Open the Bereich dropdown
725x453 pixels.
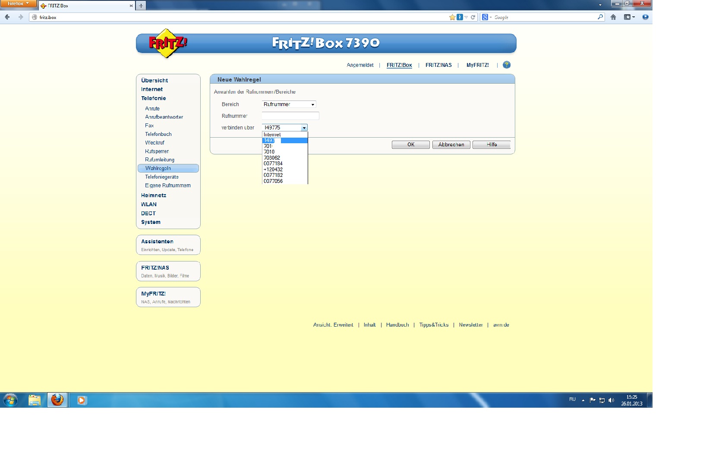pyautogui.click(x=289, y=104)
